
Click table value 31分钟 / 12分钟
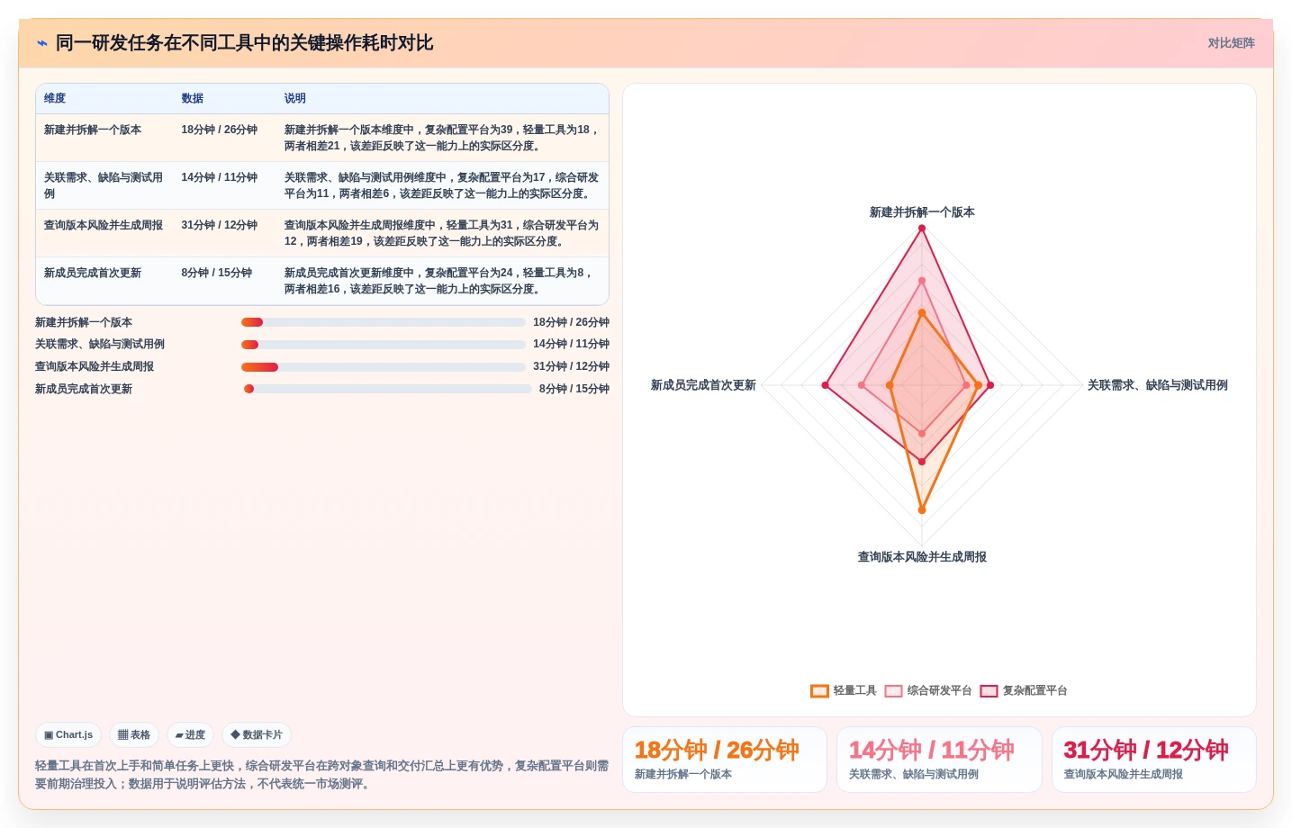[220, 225]
